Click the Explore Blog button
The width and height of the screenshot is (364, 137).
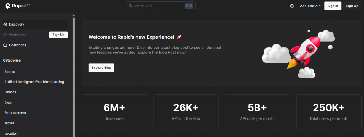point(101,68)
